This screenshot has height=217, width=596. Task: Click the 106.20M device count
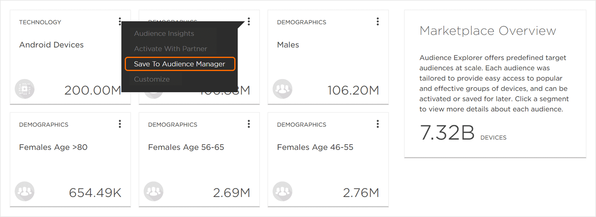click(x=353, y=90)
